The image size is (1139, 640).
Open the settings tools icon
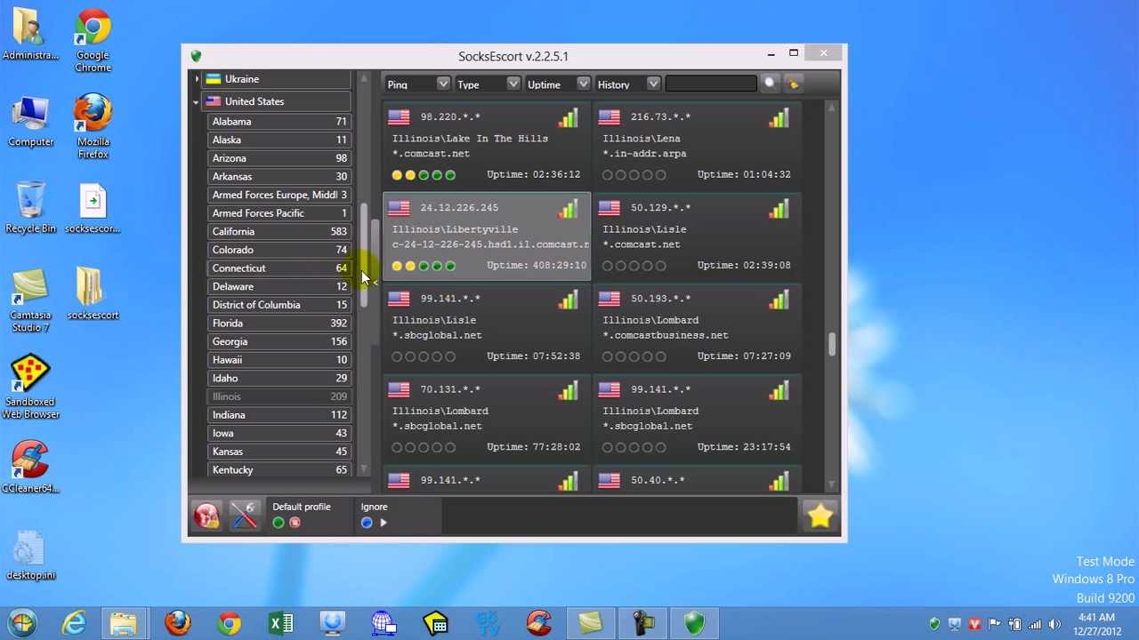click(244, 516)
